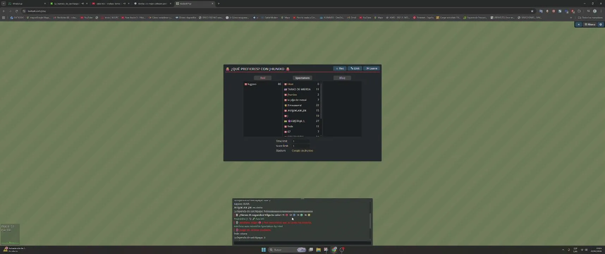605x254 pixels.
Task: Switch to the YouTube baba fein tab
Action: pyautogui.click(x=110, y=4)
